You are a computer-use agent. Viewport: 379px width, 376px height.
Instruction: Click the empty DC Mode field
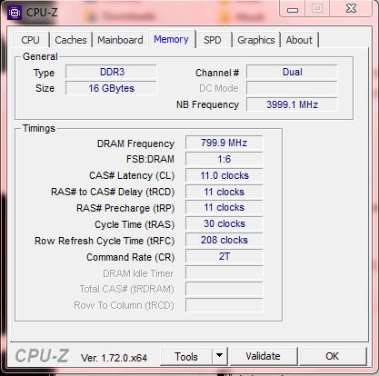292,88
